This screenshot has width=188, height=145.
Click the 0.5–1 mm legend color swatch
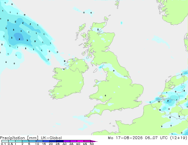[12, 141]
